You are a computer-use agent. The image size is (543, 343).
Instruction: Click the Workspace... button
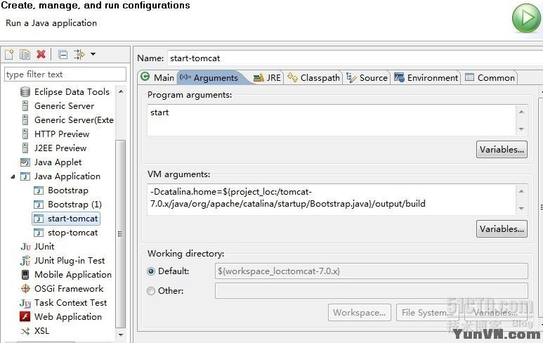click(x=360, y=313)
